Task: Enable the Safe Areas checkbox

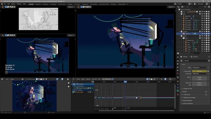Action: (x=183, y=95)
